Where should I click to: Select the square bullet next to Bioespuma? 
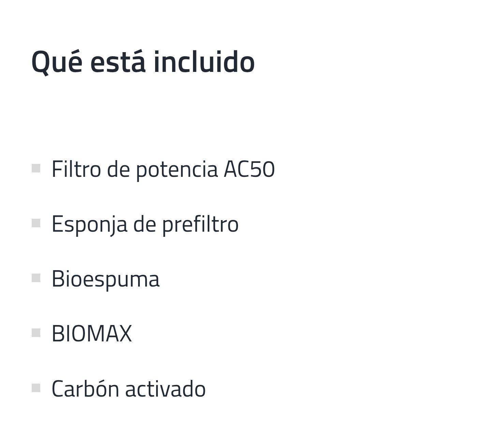[36, 278]
